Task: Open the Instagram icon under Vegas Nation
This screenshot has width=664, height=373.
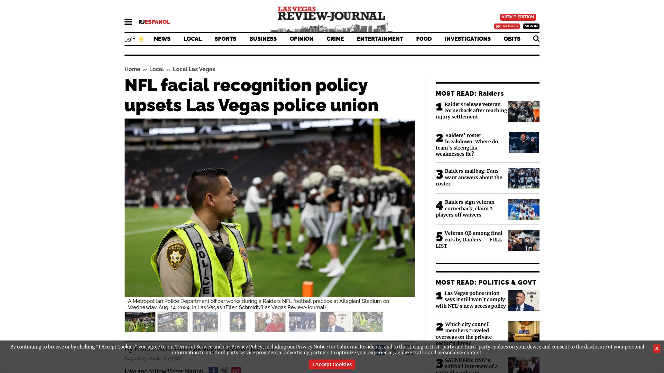Action: pyautogui.click(x=236, y=370)
